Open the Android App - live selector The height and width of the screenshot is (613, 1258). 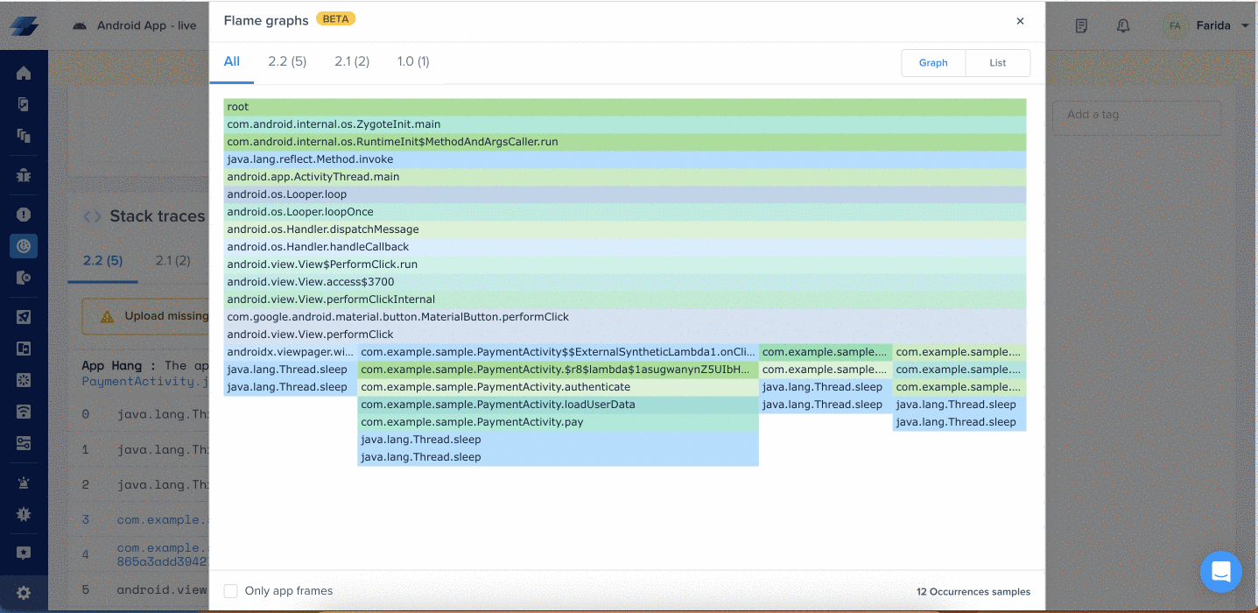point(135,25)
